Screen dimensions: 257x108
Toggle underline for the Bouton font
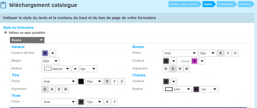(235, 53)
